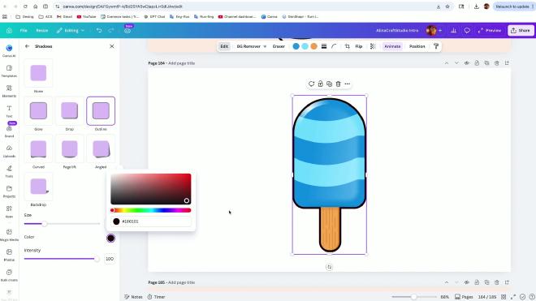The height and width of the screenshot is (301, 536).
Task: Open the Magic Media sidebar panel
Action: (9, 235)
